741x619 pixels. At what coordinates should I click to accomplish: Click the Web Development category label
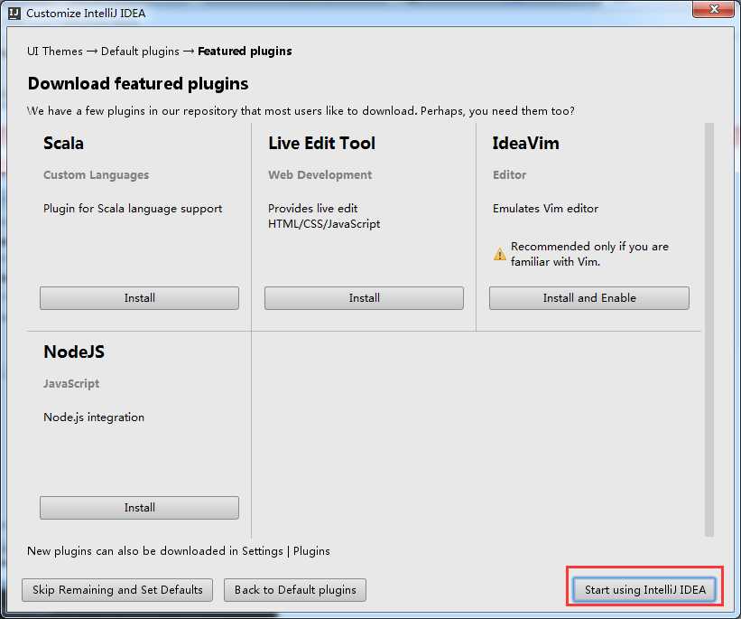point(320,175)
